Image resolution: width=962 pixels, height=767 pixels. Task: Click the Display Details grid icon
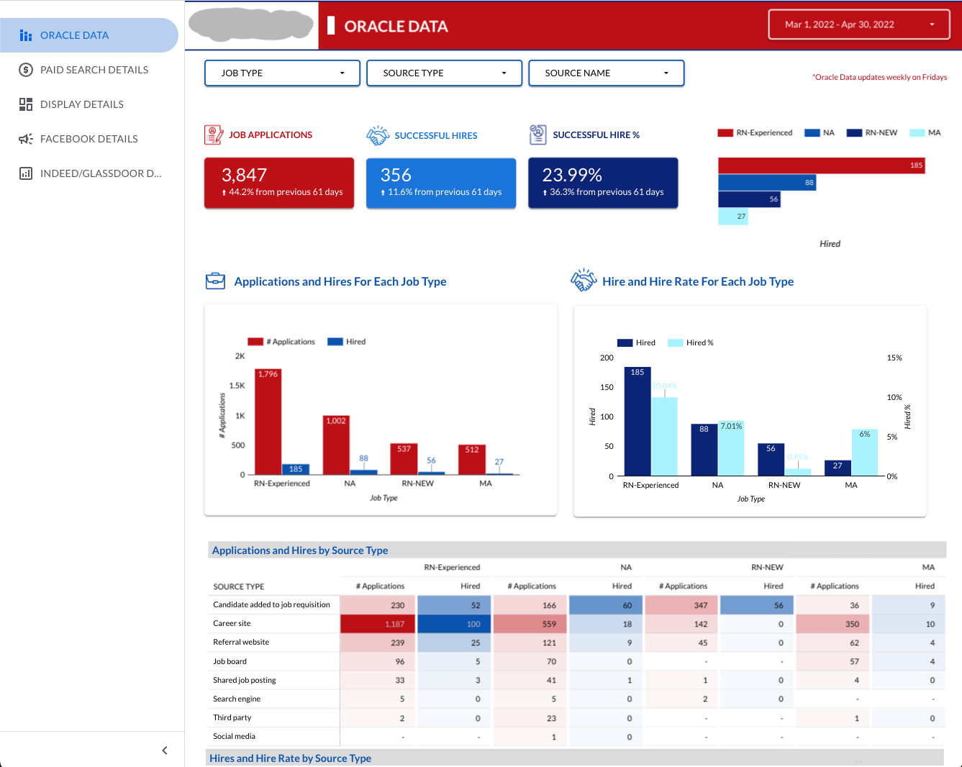(26, 104)
